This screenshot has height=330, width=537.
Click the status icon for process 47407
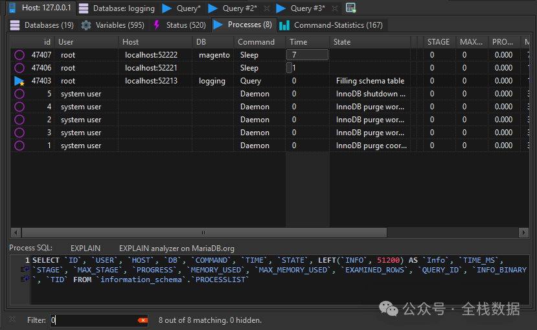pyautogui.click(x=19, y=55)
